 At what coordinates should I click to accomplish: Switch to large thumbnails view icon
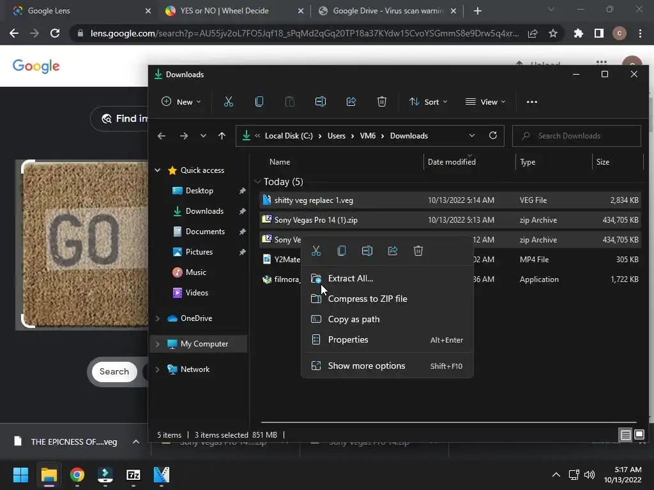tap(639, 435)
